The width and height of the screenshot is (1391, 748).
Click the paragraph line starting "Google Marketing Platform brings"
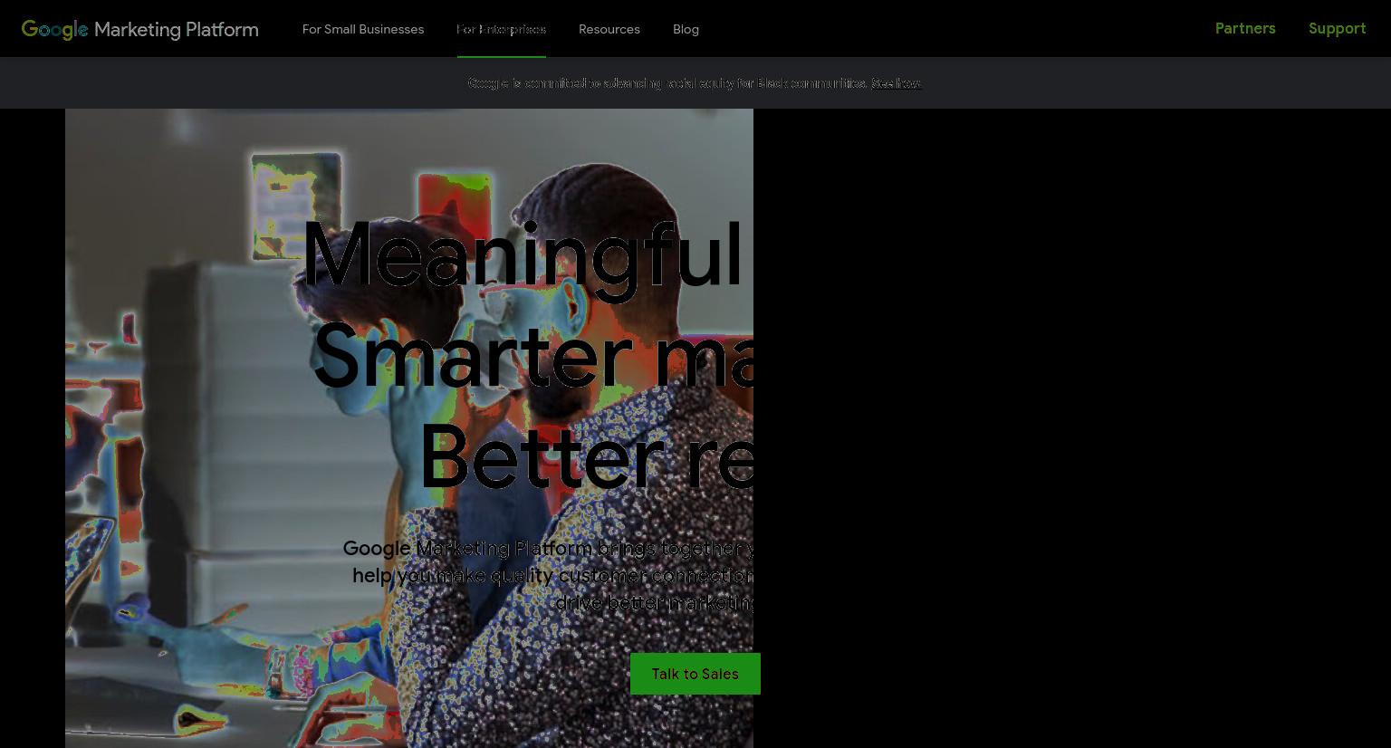[x=548, y=548]
